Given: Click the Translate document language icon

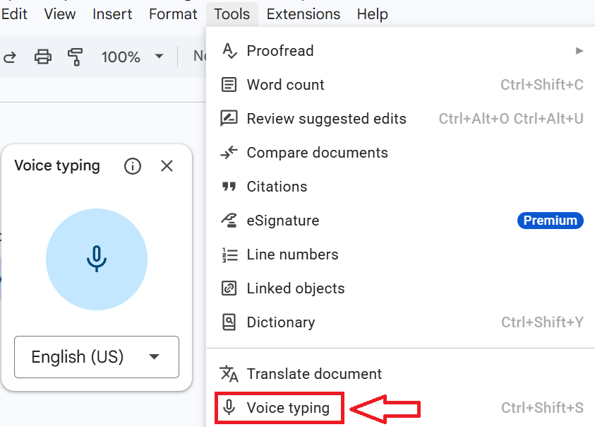Looking at the screenshot, I should (229, 374).
